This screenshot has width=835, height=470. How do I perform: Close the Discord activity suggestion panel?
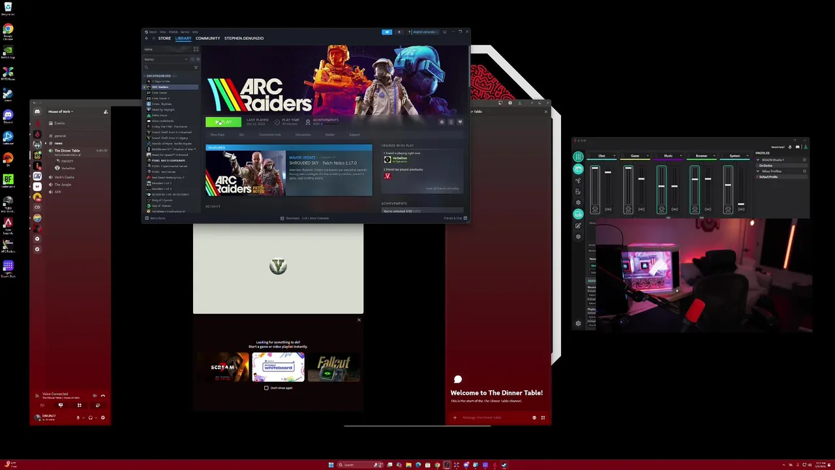(x=359, y=320)
